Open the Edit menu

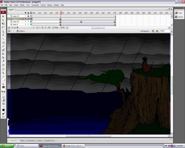click(x=6, y=5)
